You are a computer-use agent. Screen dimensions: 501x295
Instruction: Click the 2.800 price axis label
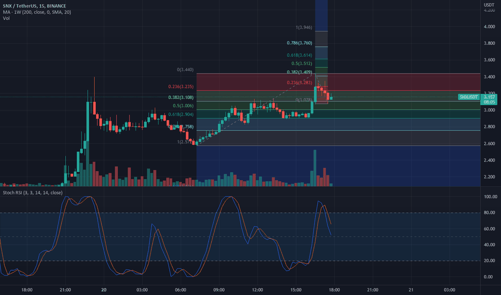pos(489,127)
